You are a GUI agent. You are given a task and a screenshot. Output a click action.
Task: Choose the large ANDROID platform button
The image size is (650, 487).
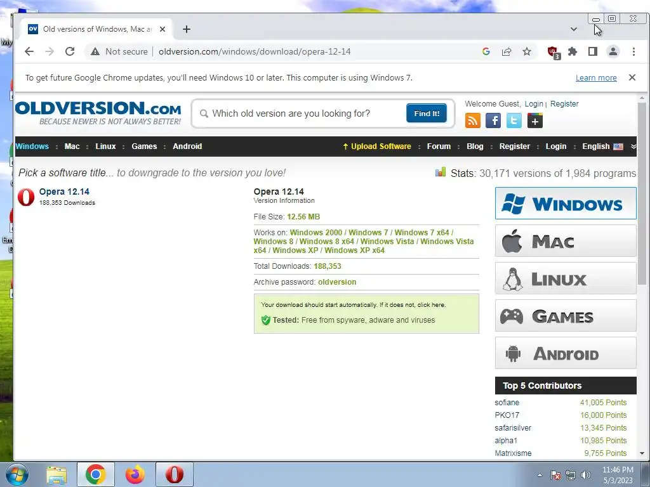click(566, 353)
